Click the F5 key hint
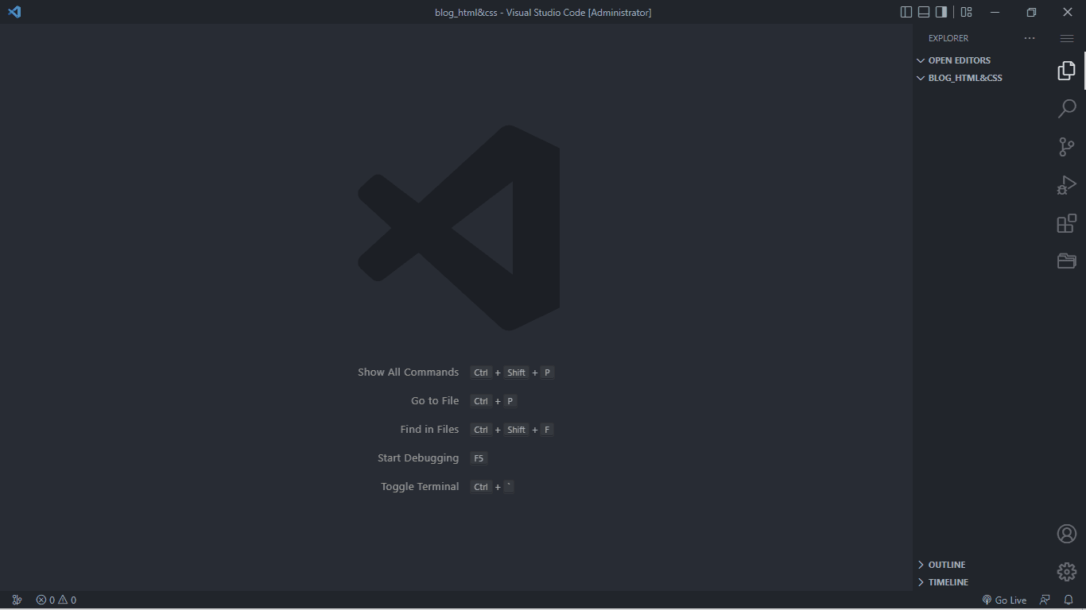The image size is (1086, 610). (x=479, y=458)
